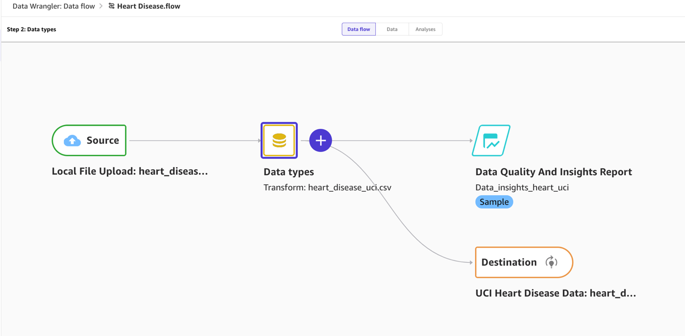
Task: Click the Heart Disease.flow breadcrumb title
Action: click(x=149, y=6)
